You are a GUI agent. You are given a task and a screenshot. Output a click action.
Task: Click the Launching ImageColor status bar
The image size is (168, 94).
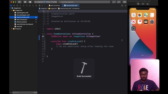tap(84, 2)
